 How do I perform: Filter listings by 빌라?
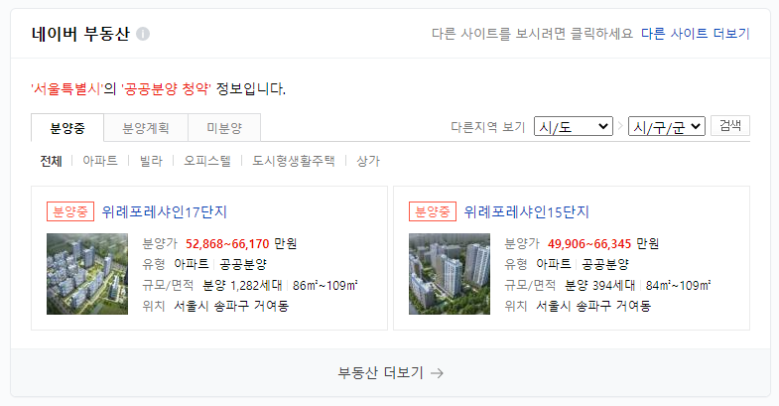tap(151, 161)
